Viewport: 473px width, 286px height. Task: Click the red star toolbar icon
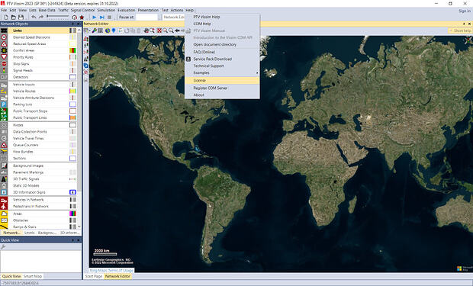click(x=82, y=18)
